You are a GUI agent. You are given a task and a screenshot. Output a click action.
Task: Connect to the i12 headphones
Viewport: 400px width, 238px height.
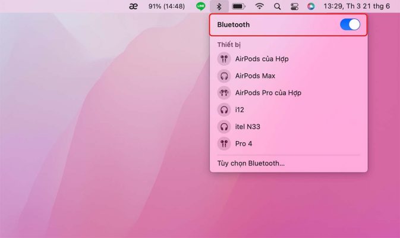tap(240, 109)
